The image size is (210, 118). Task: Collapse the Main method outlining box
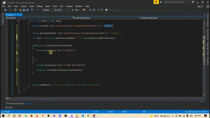click(18, 21)
